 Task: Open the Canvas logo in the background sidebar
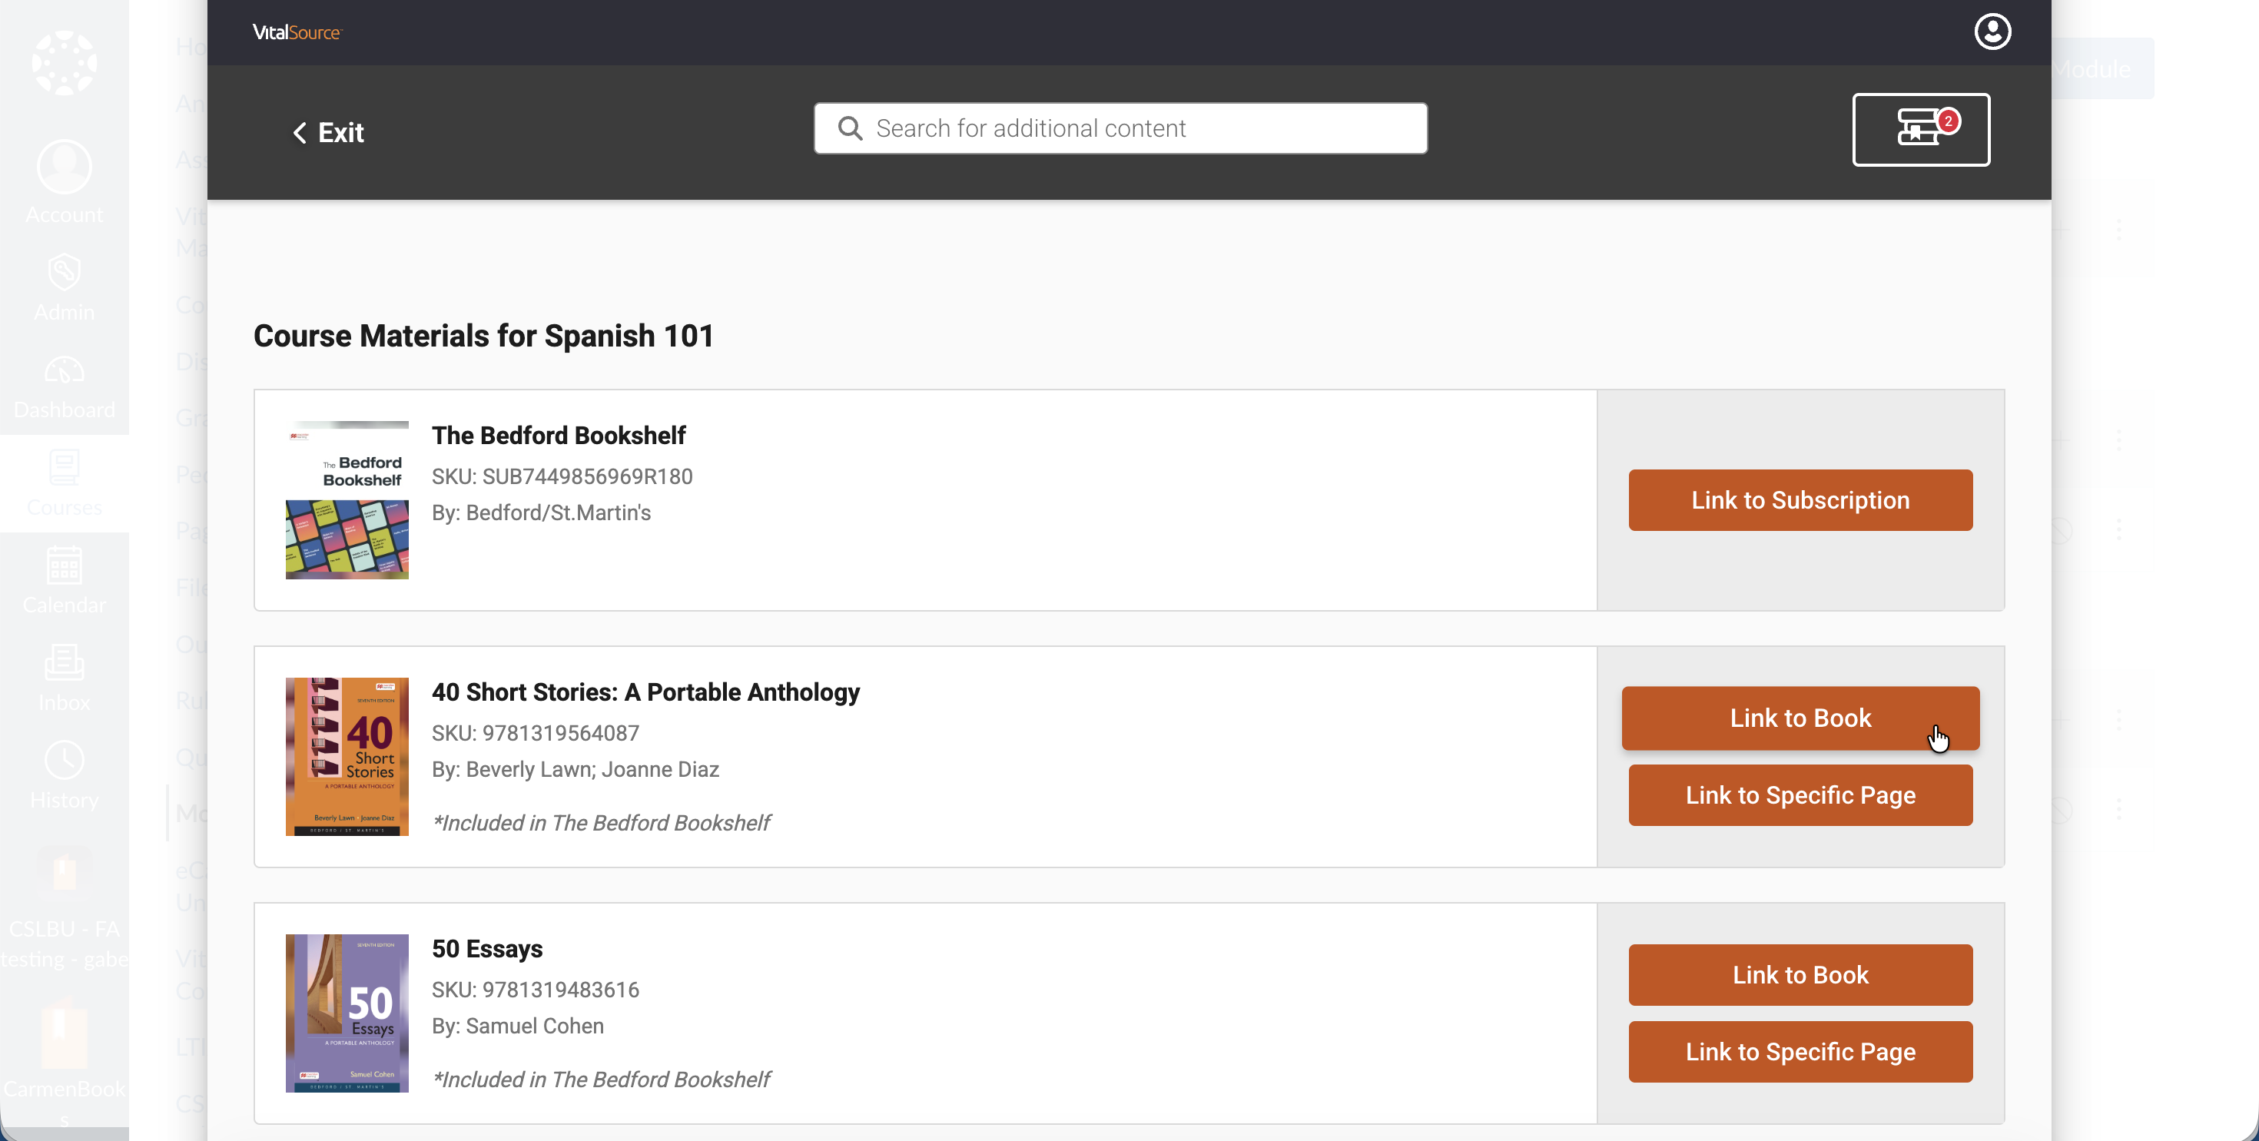tap(64, 63)
